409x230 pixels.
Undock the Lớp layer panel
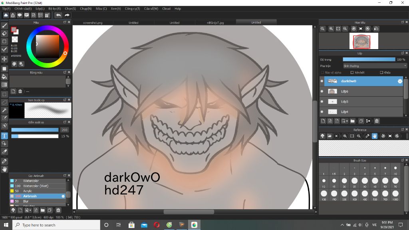point(403,53)
